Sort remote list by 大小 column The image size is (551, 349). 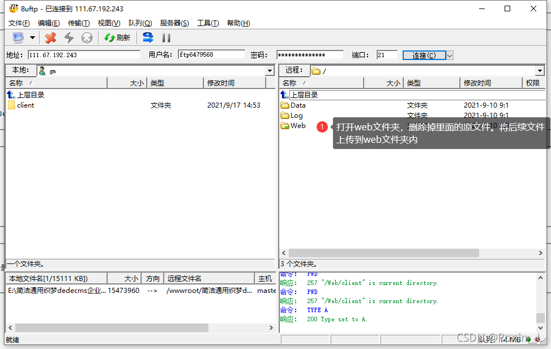(383, 83)
